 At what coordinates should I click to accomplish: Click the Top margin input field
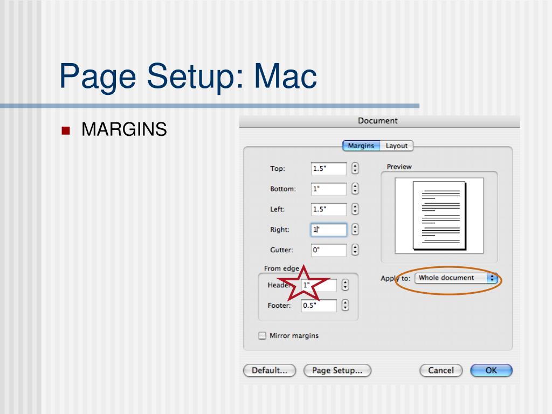coord(328,169)
